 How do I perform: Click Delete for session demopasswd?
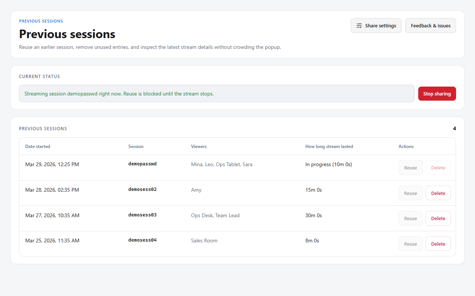(x=438, y=168)
